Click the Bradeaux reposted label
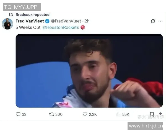 point(32,14)
